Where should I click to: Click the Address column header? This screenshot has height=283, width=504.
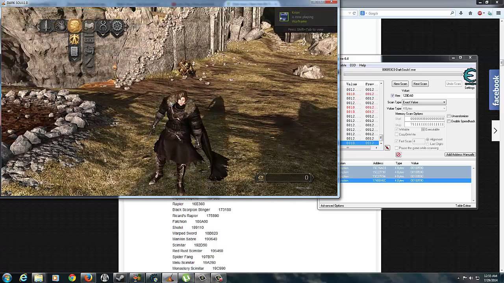pyautogui.click(x=378, y=163)
